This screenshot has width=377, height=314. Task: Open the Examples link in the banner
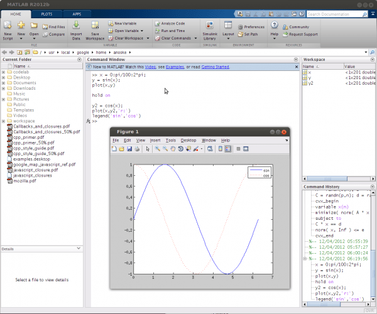(x=175, y=67)
